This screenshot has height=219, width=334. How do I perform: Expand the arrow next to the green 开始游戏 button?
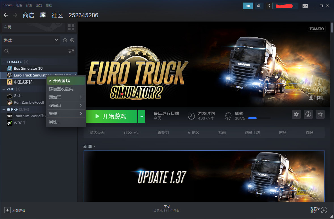point(142,116)
